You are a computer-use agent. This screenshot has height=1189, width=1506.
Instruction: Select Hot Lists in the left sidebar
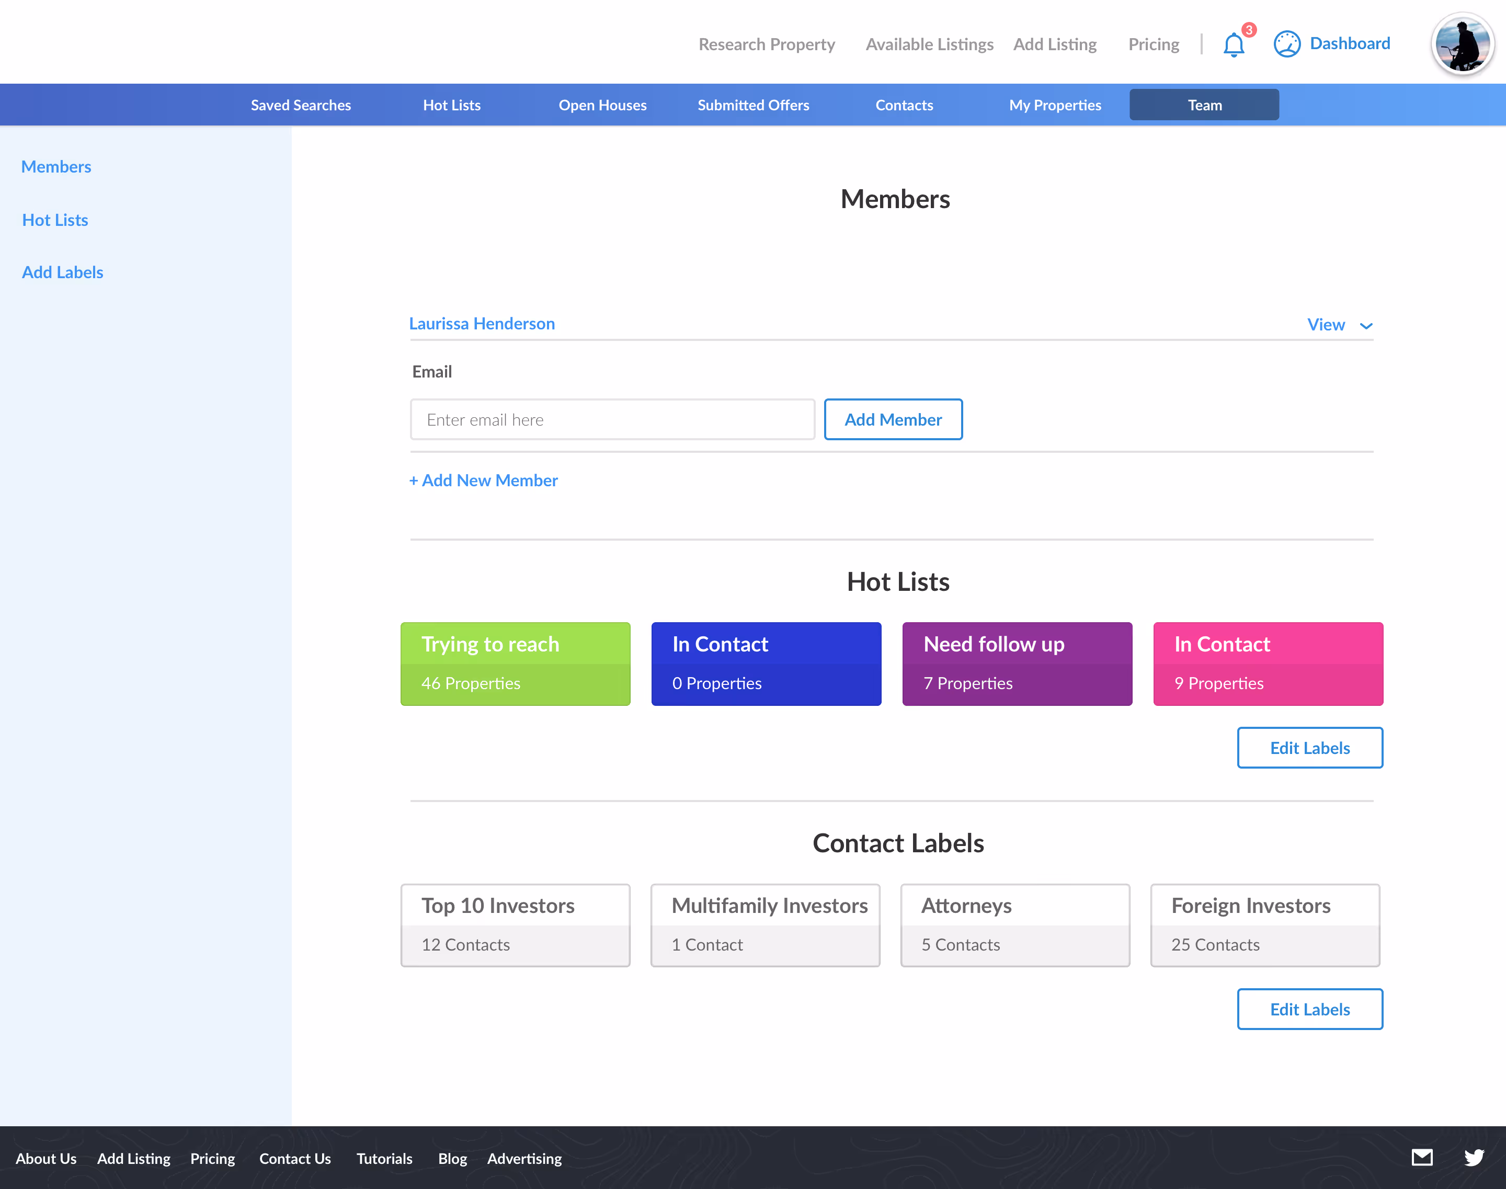click(x=55, y=220)
